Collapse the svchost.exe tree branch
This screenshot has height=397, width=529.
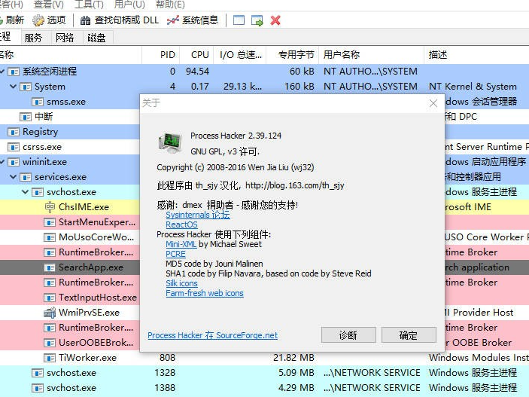point(26,192)
